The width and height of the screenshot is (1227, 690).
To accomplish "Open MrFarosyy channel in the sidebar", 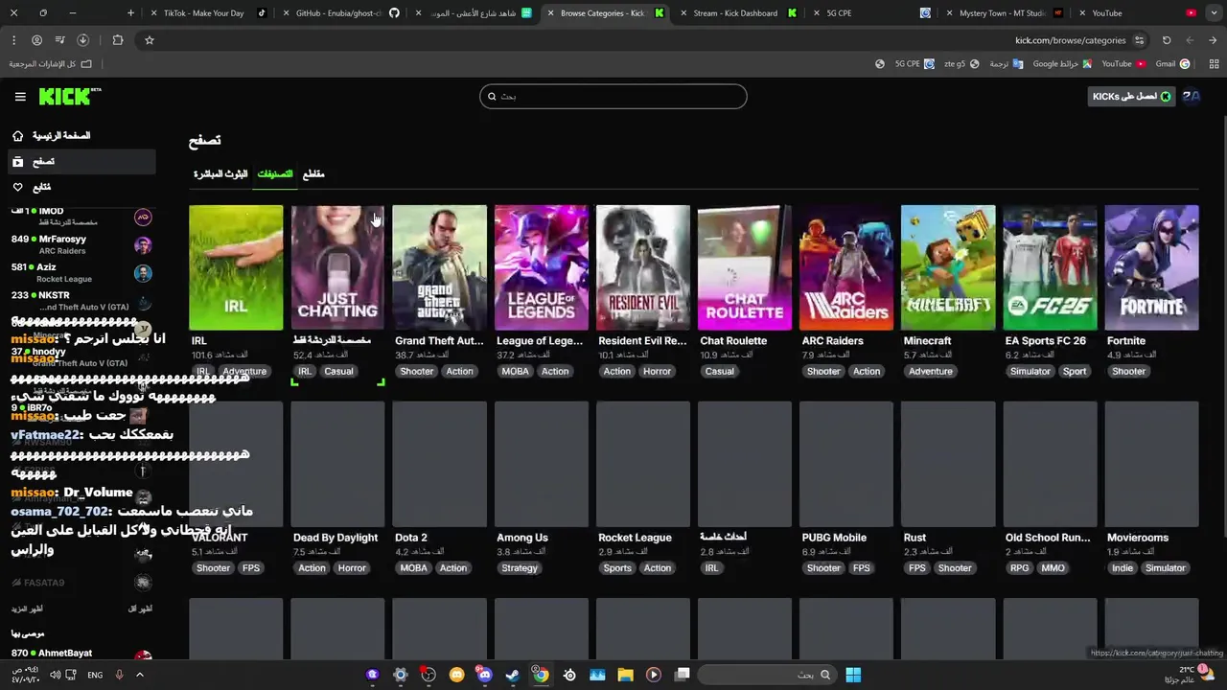I will tap(81, 244).
